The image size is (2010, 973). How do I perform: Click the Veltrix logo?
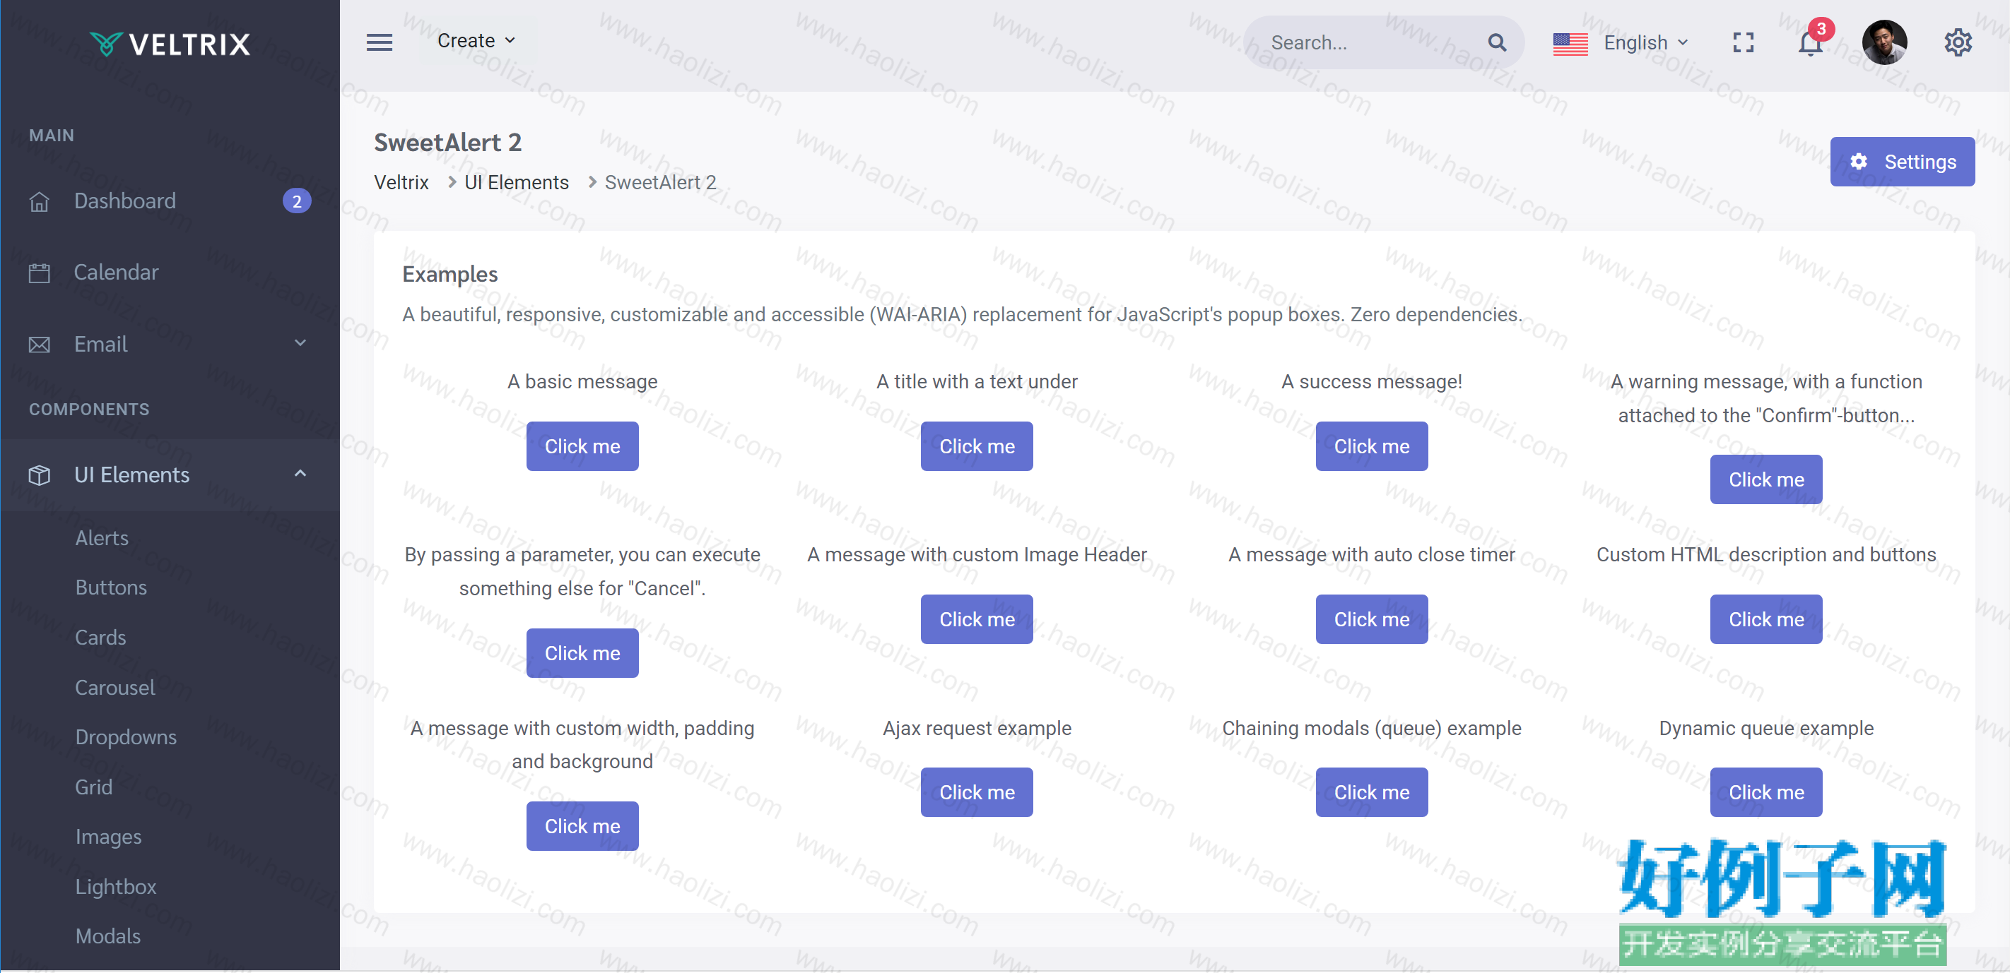(170, 44)
